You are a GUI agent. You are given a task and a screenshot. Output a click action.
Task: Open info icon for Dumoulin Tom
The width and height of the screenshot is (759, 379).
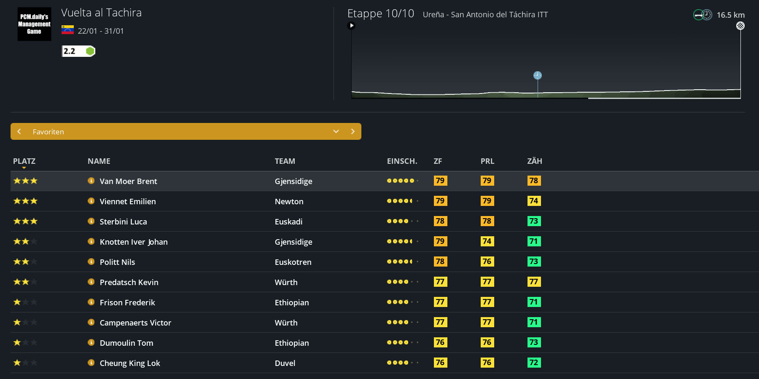click(91, 342)
